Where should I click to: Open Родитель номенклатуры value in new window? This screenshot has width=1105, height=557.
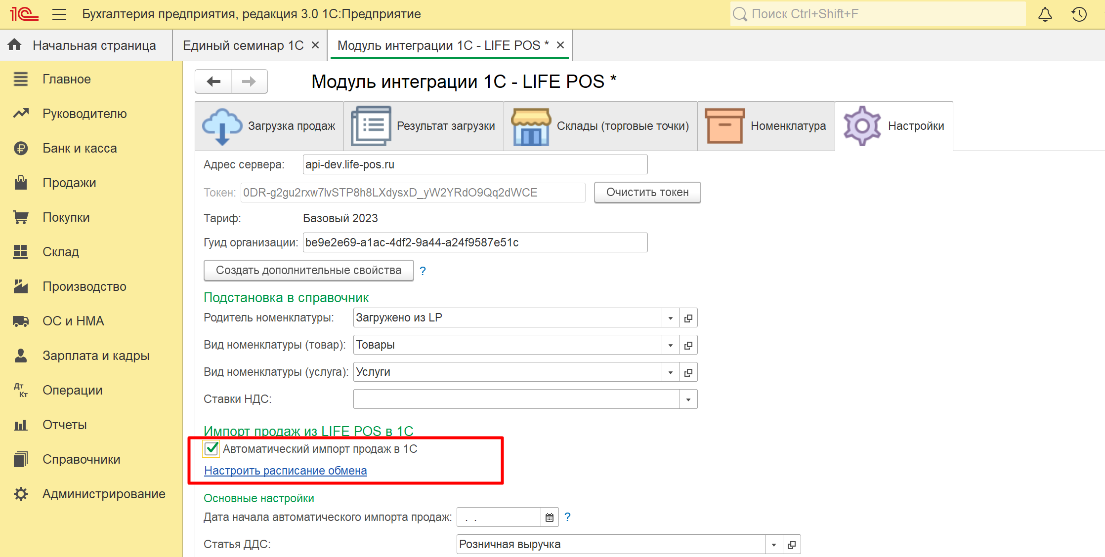pos(688,318)
